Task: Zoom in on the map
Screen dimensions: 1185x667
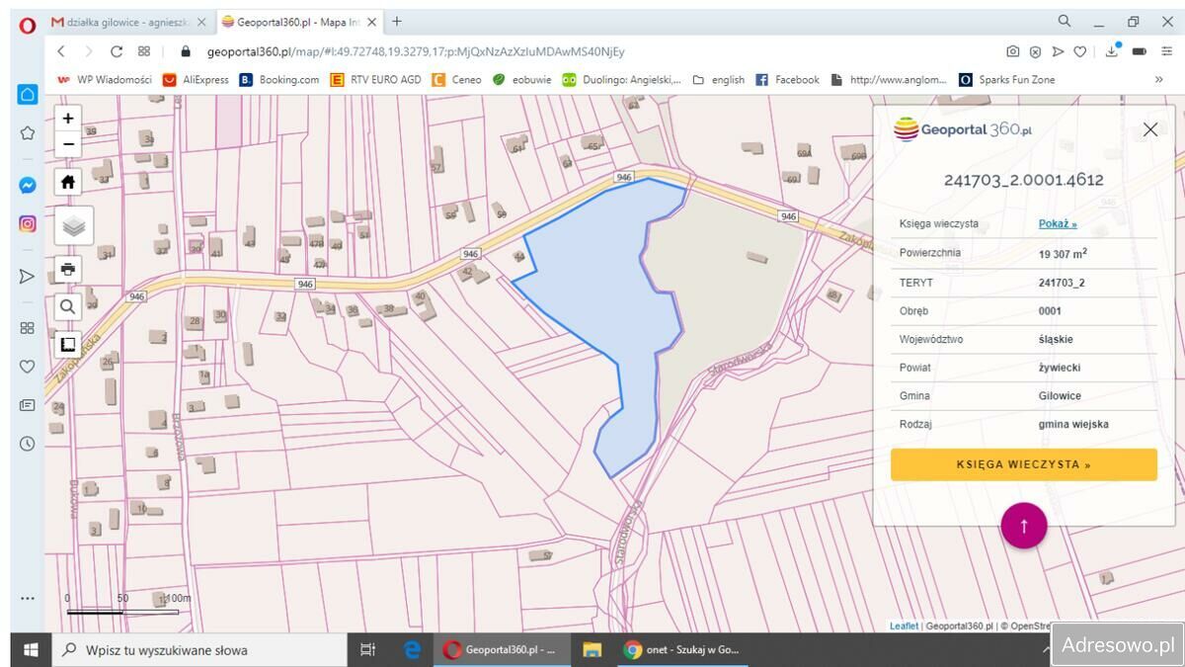Action: (x=67, y=119)
